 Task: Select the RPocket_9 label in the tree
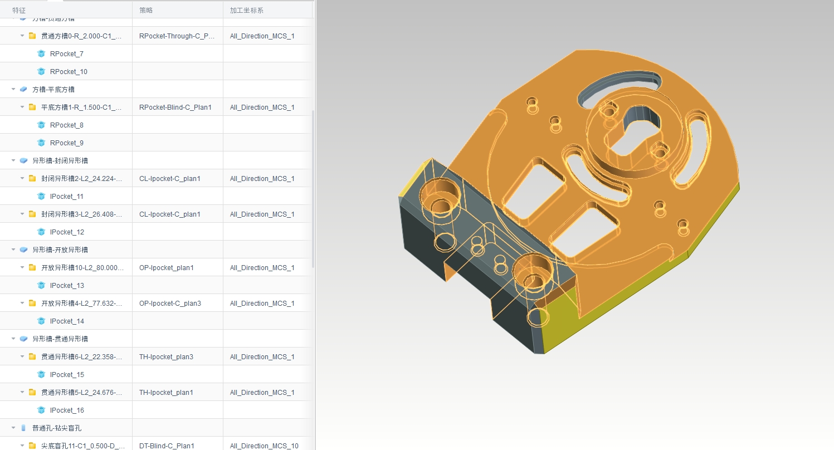click(x=66, y=143)
